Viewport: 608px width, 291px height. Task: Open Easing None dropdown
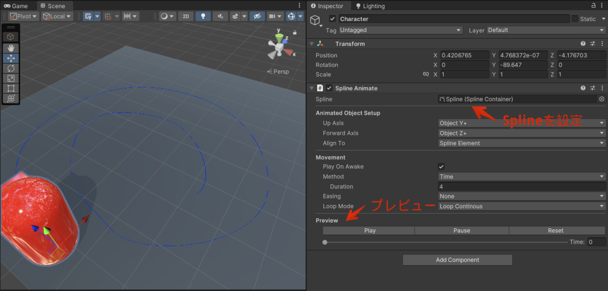pyautogui.click(x=522, y=197)
